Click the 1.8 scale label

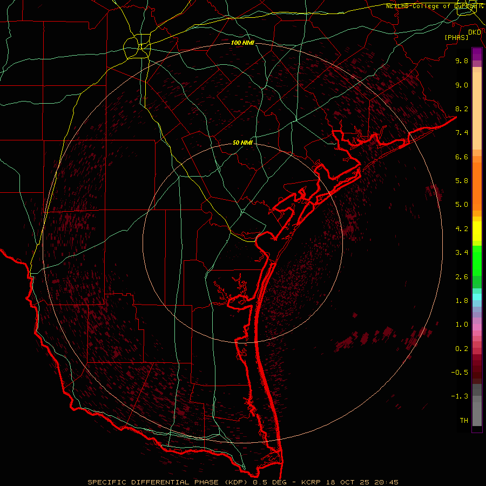pos(462,301)
